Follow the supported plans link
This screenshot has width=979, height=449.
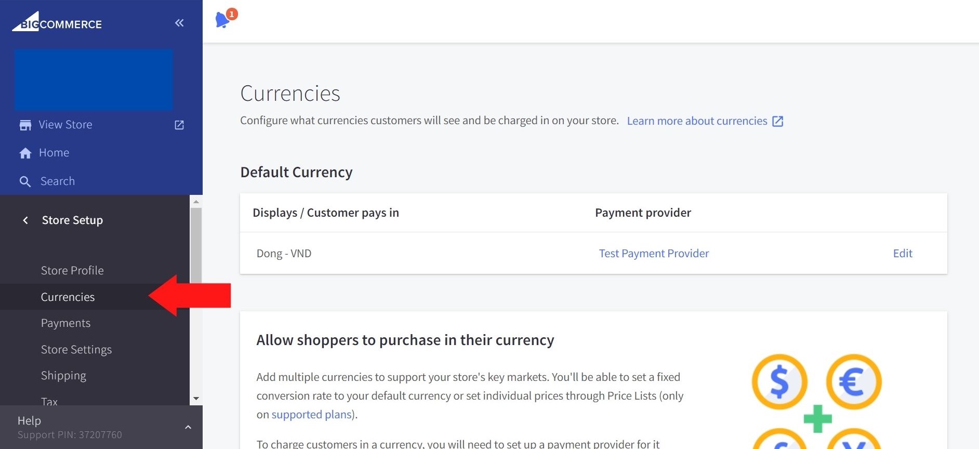coord(311,415)
